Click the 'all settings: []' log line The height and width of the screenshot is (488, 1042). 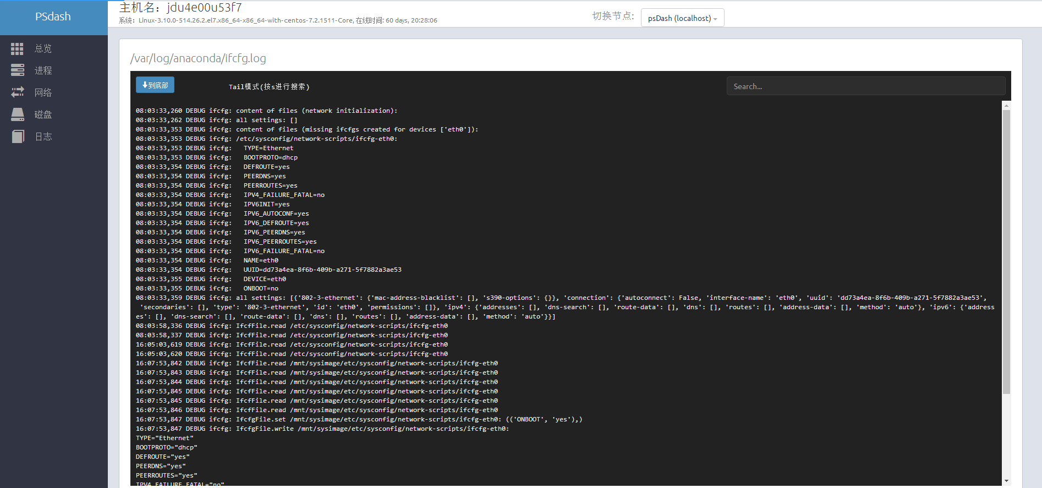(217, 120)
